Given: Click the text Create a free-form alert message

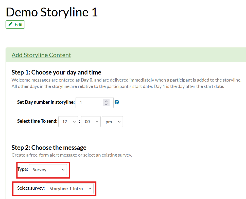Looking at the screenshot, I should (44, 155).
